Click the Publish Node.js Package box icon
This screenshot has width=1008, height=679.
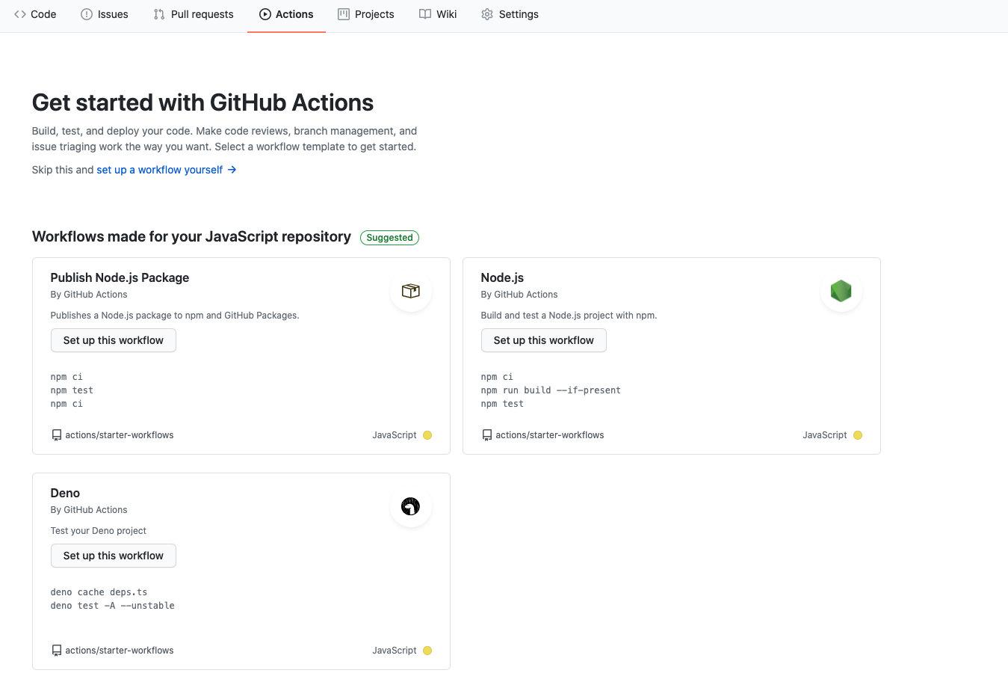(x=410, y=291)
